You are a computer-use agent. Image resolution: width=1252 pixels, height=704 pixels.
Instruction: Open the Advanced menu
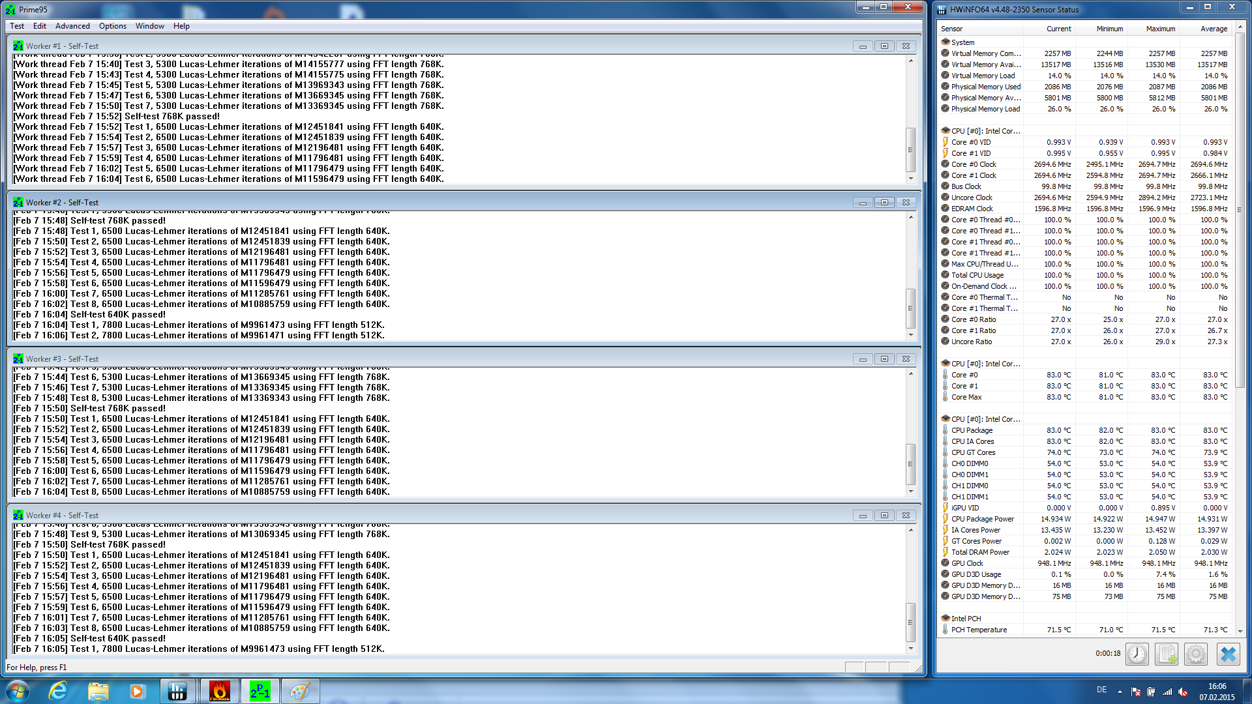pyautogui.click(x=72, y=26)
